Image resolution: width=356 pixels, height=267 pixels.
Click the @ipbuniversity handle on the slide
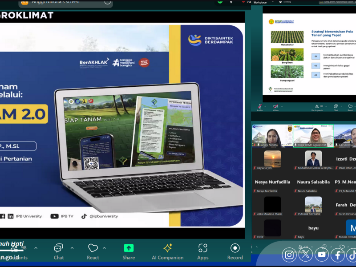pyautogui.click(x=104, y=216)
